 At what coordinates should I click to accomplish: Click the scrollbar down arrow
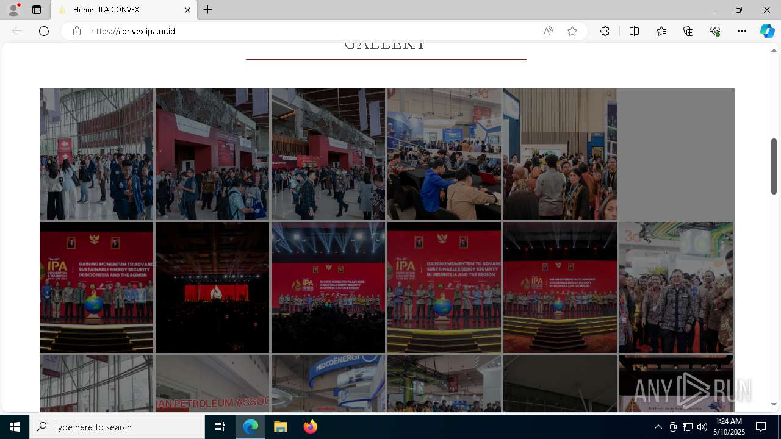[x=774, y=404]
